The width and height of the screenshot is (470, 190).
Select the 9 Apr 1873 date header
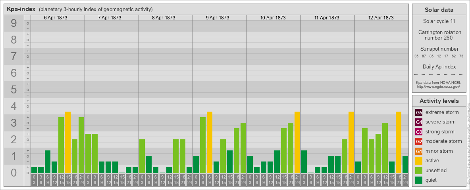coord(218,18)
